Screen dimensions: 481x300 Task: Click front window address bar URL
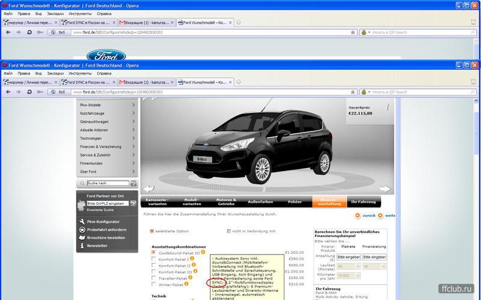118,92
